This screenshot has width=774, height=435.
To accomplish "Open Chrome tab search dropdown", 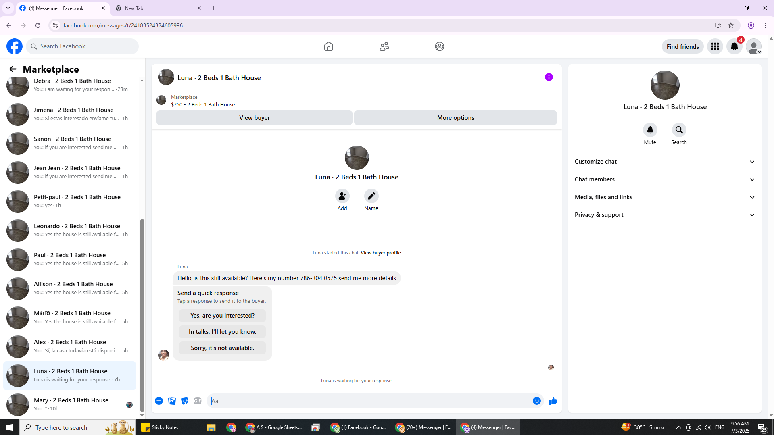I will (x=8, y=8).
